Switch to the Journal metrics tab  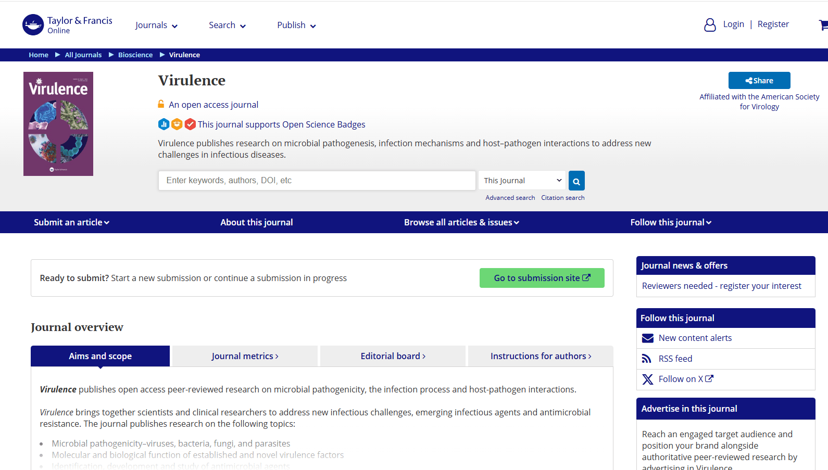[x=245, y=356]
